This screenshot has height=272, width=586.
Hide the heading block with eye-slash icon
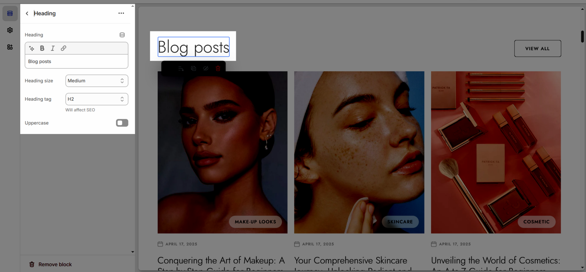pyautogui.click(x=206, y=68)
